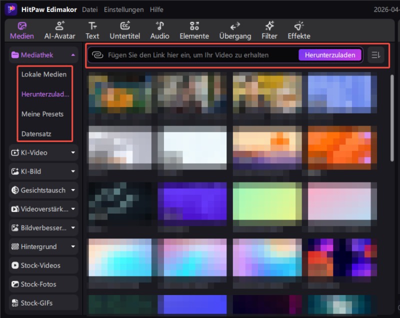The width and height of the screenshot is (400, 318).
Task: Click the Gesichtstausch face swap icon
Action: 15,190
